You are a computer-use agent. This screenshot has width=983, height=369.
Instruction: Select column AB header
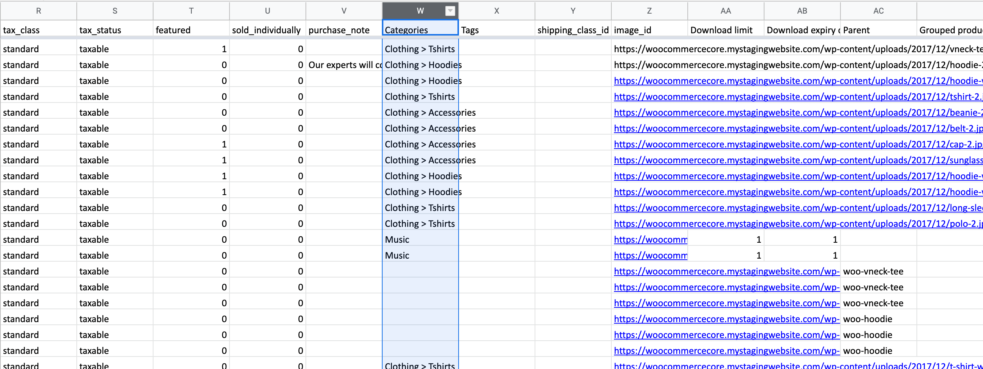(802, 11)
